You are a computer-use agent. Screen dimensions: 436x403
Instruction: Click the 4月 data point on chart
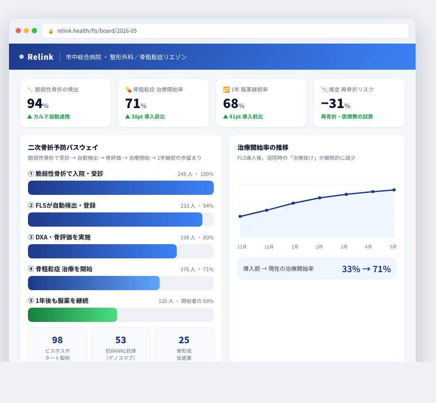point(373,192)
